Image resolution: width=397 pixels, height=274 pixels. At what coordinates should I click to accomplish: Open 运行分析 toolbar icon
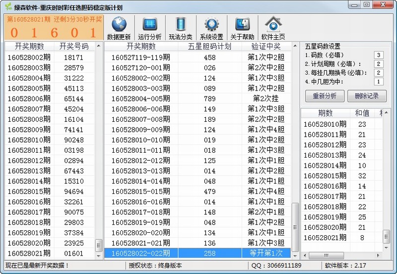[149, 24]
